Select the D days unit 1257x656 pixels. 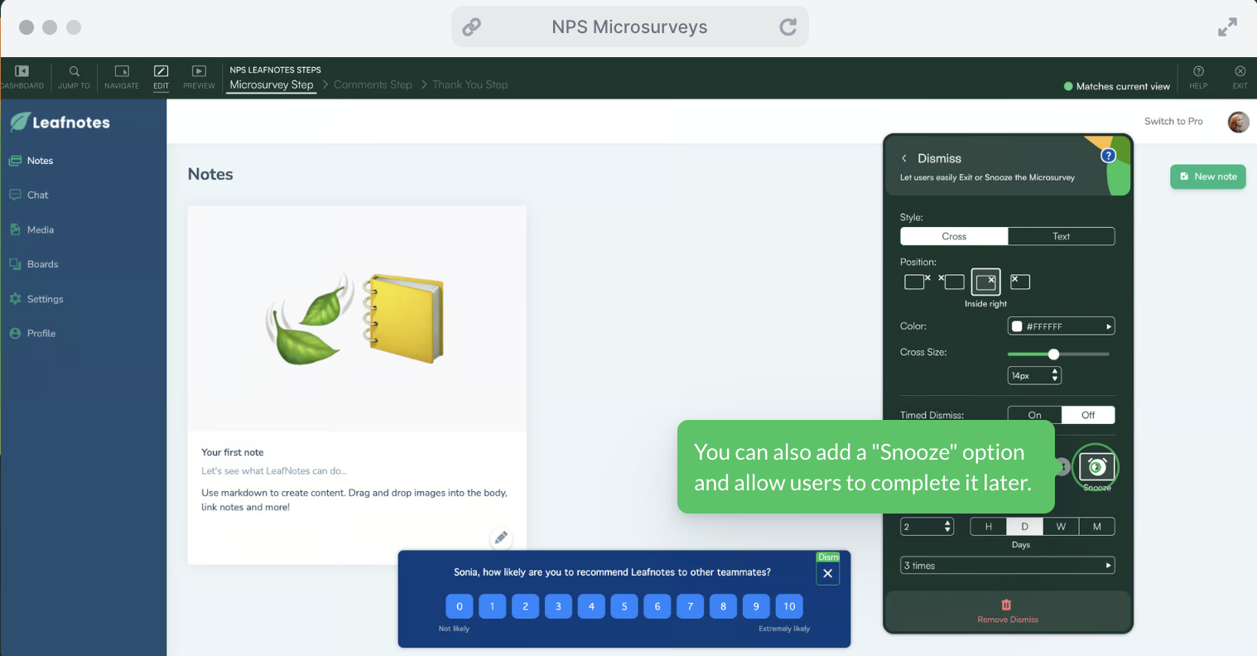[x=1024, y=526]
